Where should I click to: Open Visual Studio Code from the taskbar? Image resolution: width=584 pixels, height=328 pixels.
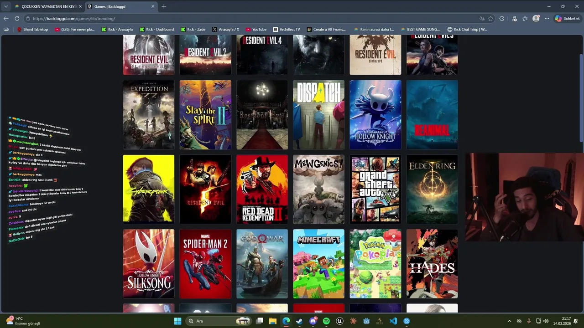(x=393, y=321)
